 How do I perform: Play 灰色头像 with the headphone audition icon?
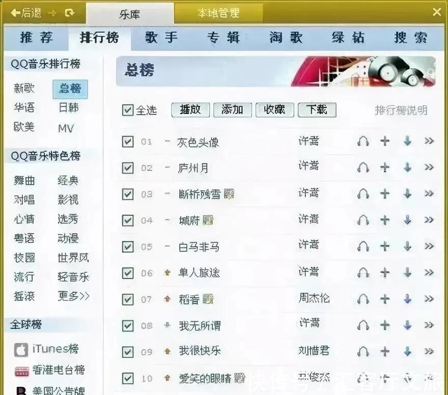click(x=363, y=142)
